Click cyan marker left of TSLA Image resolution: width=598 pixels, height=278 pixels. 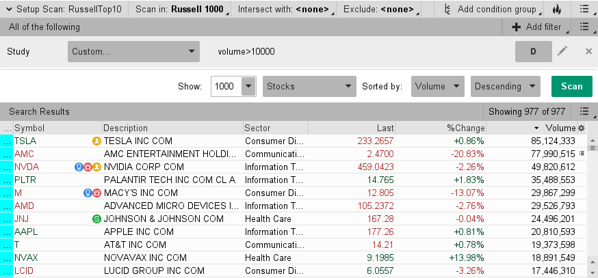pyautogui.click(x=6, y=141)
